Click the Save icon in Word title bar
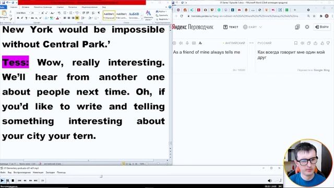Screen dimensions: 334x188 pyautogui.click(x=4, y=3)
